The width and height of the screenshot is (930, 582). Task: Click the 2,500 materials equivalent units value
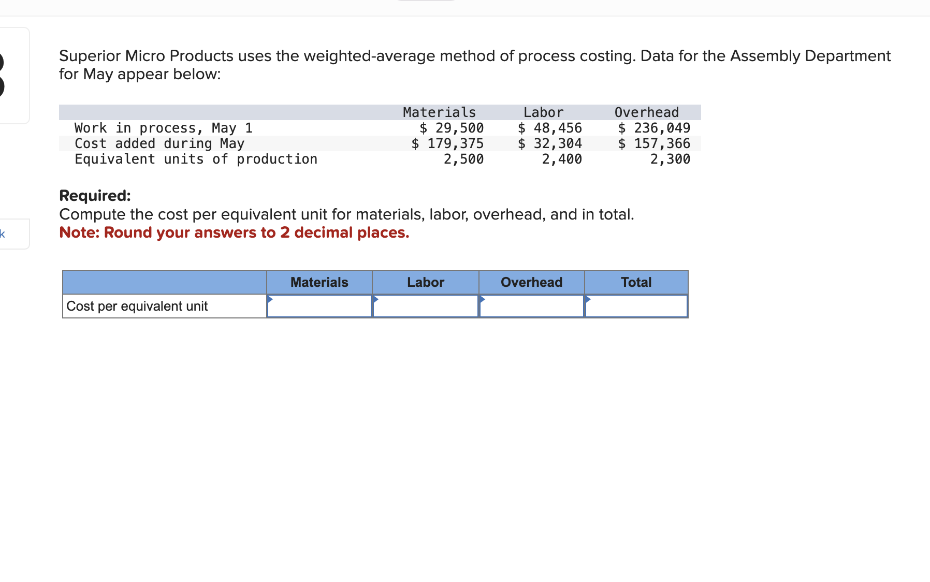click(463, 159)
